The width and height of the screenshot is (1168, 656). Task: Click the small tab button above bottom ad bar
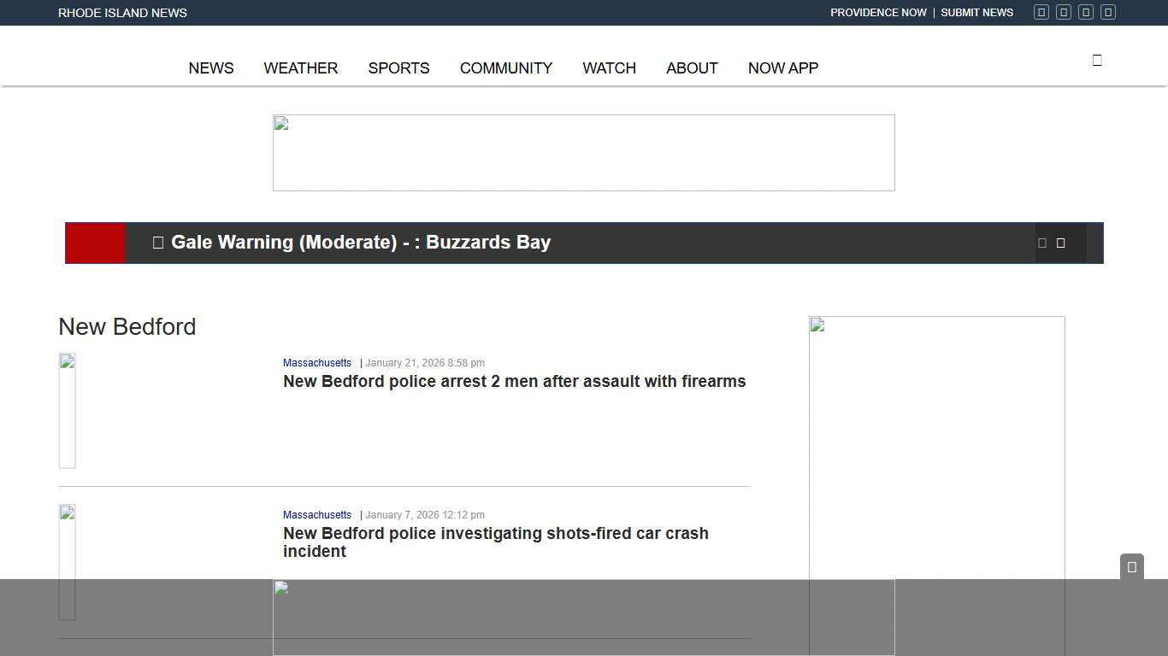pos(1131,567)
